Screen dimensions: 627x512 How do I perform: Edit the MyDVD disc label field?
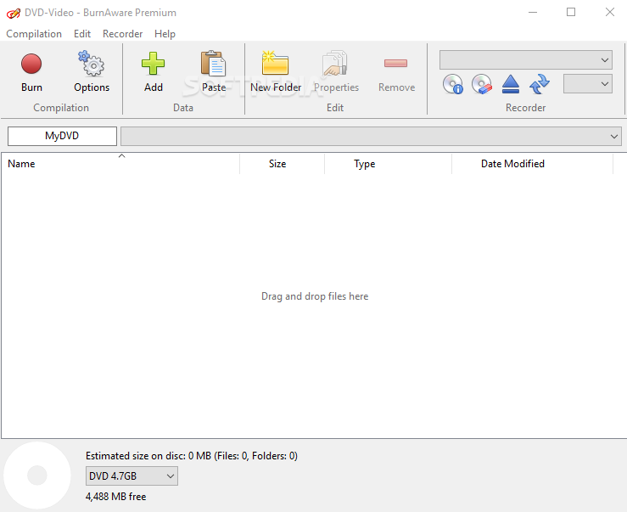pyautogui.click(x=62, y=136)
